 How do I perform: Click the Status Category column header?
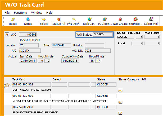(x=129, y=79)
